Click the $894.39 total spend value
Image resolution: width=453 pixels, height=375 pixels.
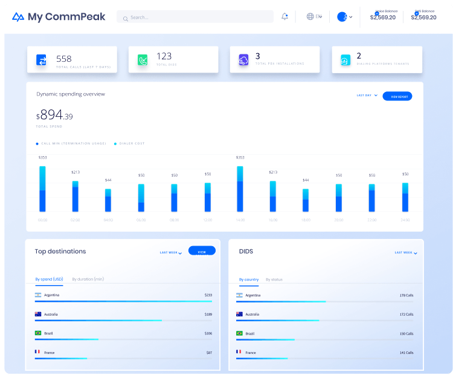click(54, 115)
